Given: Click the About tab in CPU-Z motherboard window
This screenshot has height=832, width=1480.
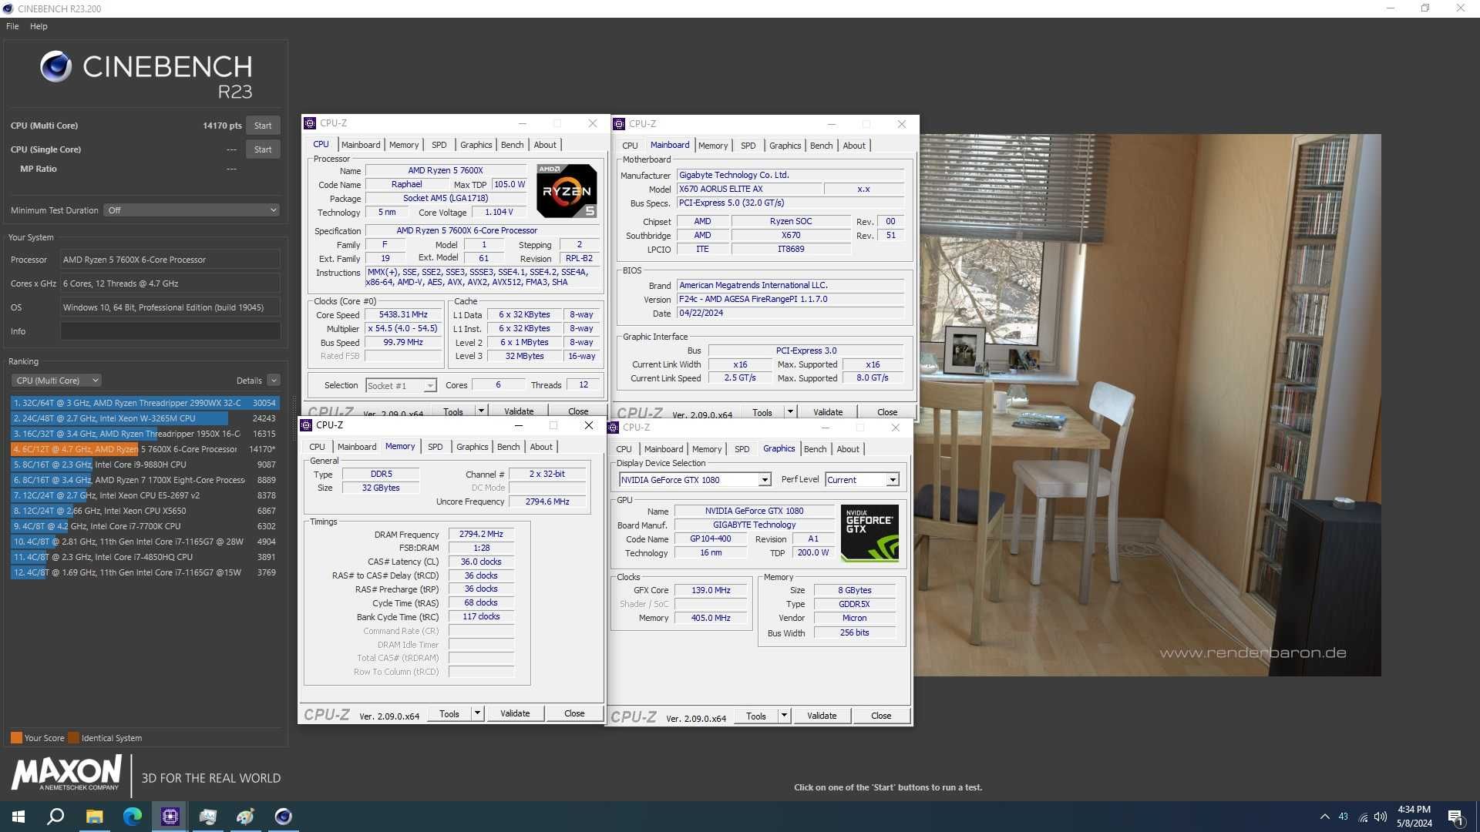Looking at the screenshot, I should (854, 146).
